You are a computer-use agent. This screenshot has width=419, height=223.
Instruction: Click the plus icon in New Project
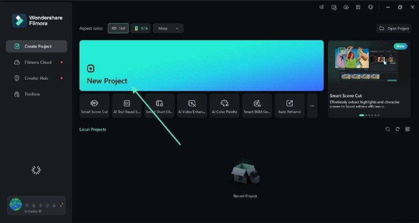(91, 69)
